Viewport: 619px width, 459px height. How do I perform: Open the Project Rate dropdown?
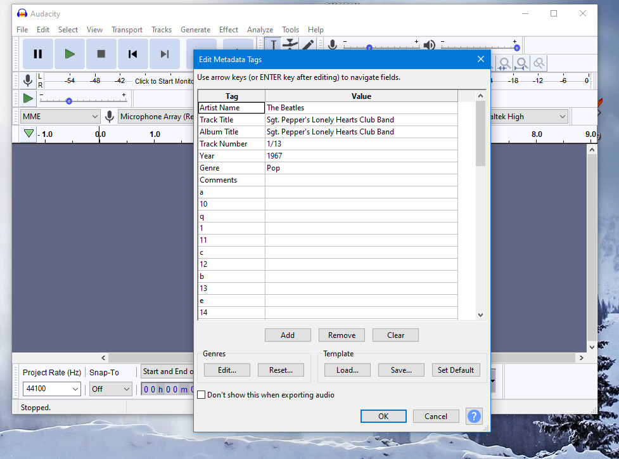point(51,389)
